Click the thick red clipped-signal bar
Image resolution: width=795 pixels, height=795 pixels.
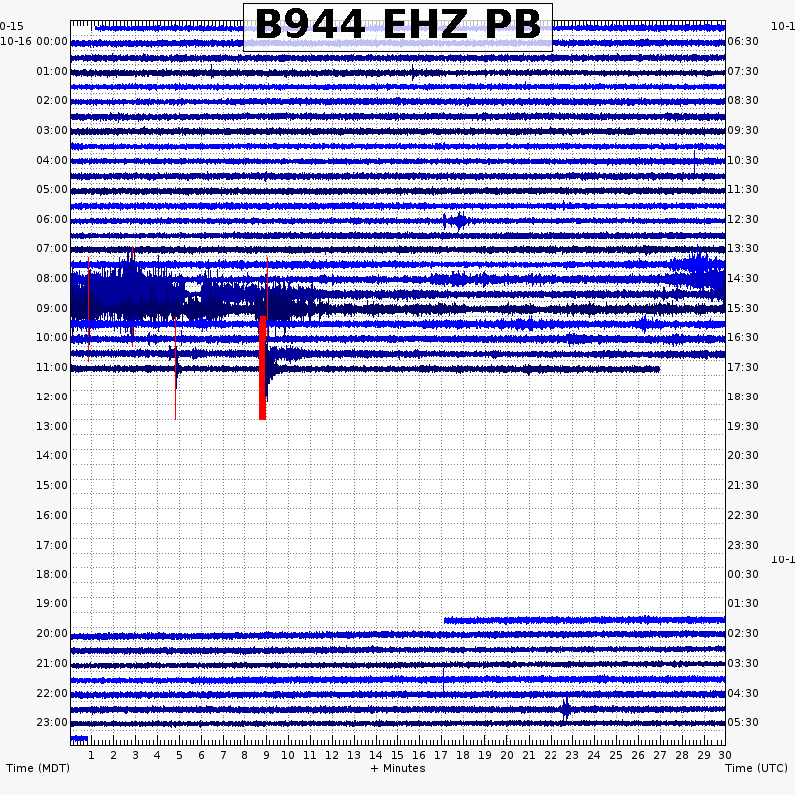[x=262, y=368]
